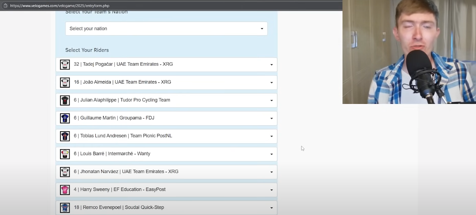
Task: Click the Groupama - FDJ jersey icon
Action: coord(65,118)
